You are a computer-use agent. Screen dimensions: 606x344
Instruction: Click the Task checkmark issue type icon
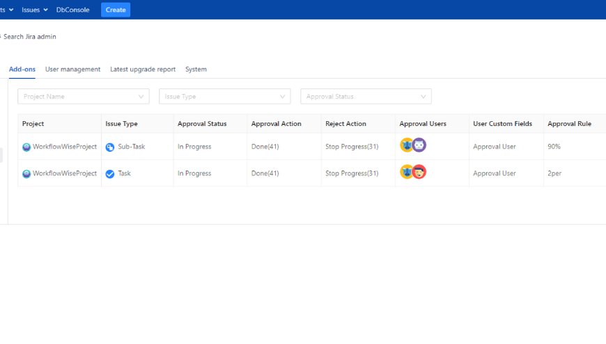[x=110, y=174]
